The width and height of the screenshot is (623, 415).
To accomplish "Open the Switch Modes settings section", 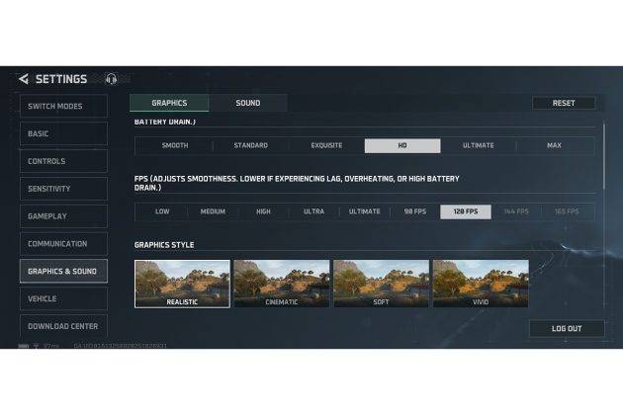I will click(x=63, y=106).
